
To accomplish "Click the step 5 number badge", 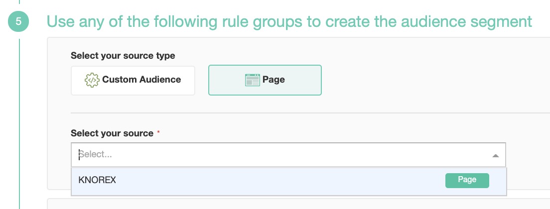I will (19, 22).
